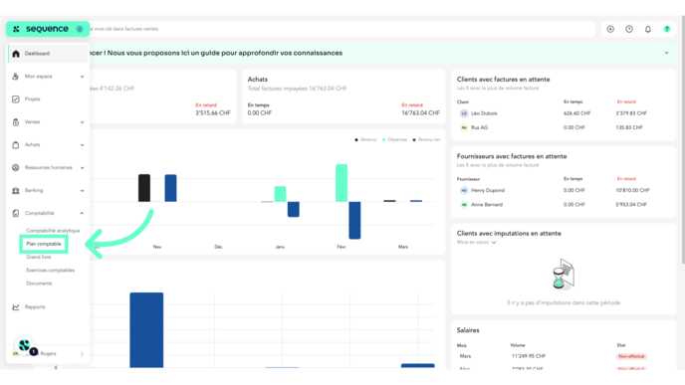Click the floating Sequence badge icon

coord(25,345)
